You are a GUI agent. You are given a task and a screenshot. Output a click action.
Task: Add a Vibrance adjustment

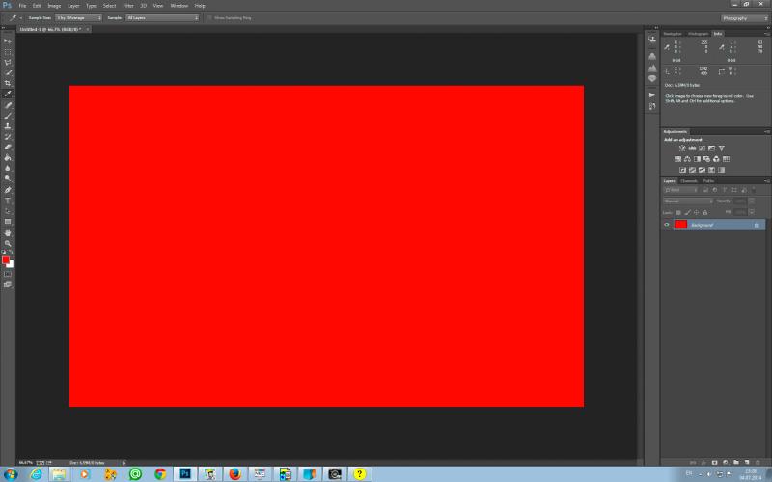point(721,148)
